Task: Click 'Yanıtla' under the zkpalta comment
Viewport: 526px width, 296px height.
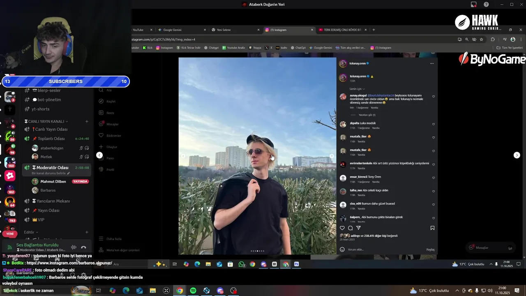Action: coord(376,128)
